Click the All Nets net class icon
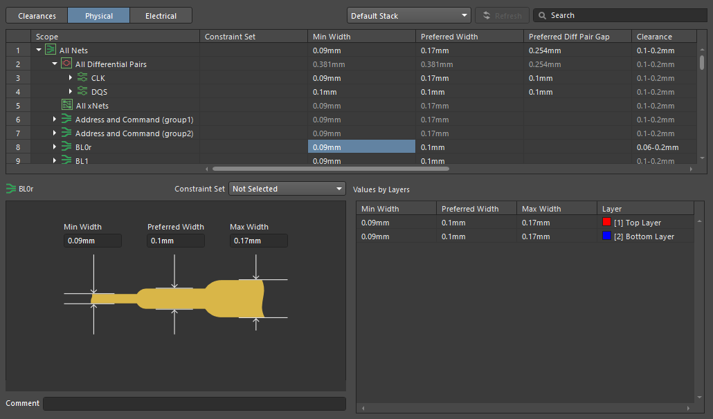Screen dimensions: 713x419 point(51,50)
